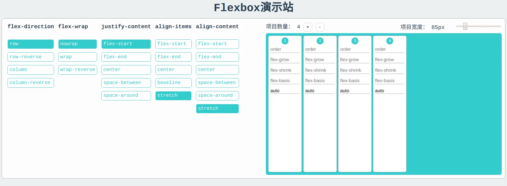
Task: Set justify-content to space-around
Action: 126,96
